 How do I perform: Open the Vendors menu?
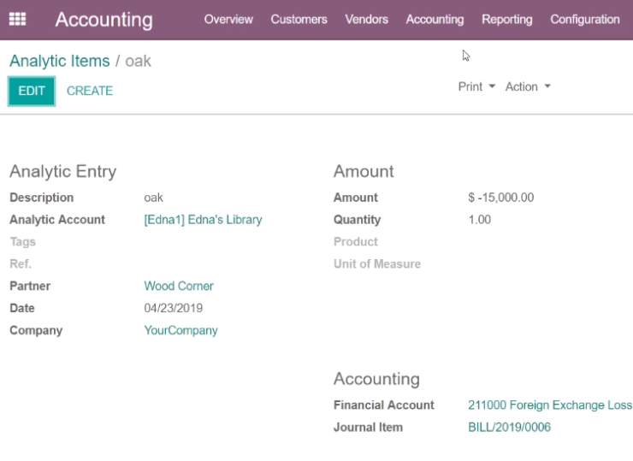coord(367,20)
